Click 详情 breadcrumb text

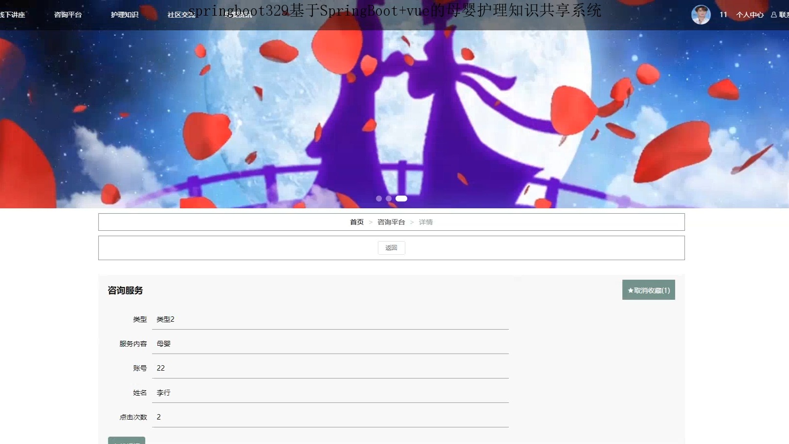click(x=426, y=222)
